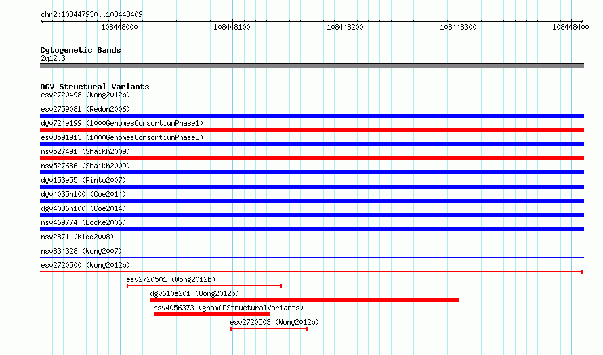Open nsv527686 (Shaikh2009) label
Viewport: 603px width, 355px height.
coord(85,166)
